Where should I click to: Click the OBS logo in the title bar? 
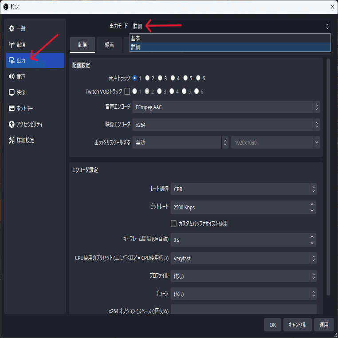click(x=6, y=7)
